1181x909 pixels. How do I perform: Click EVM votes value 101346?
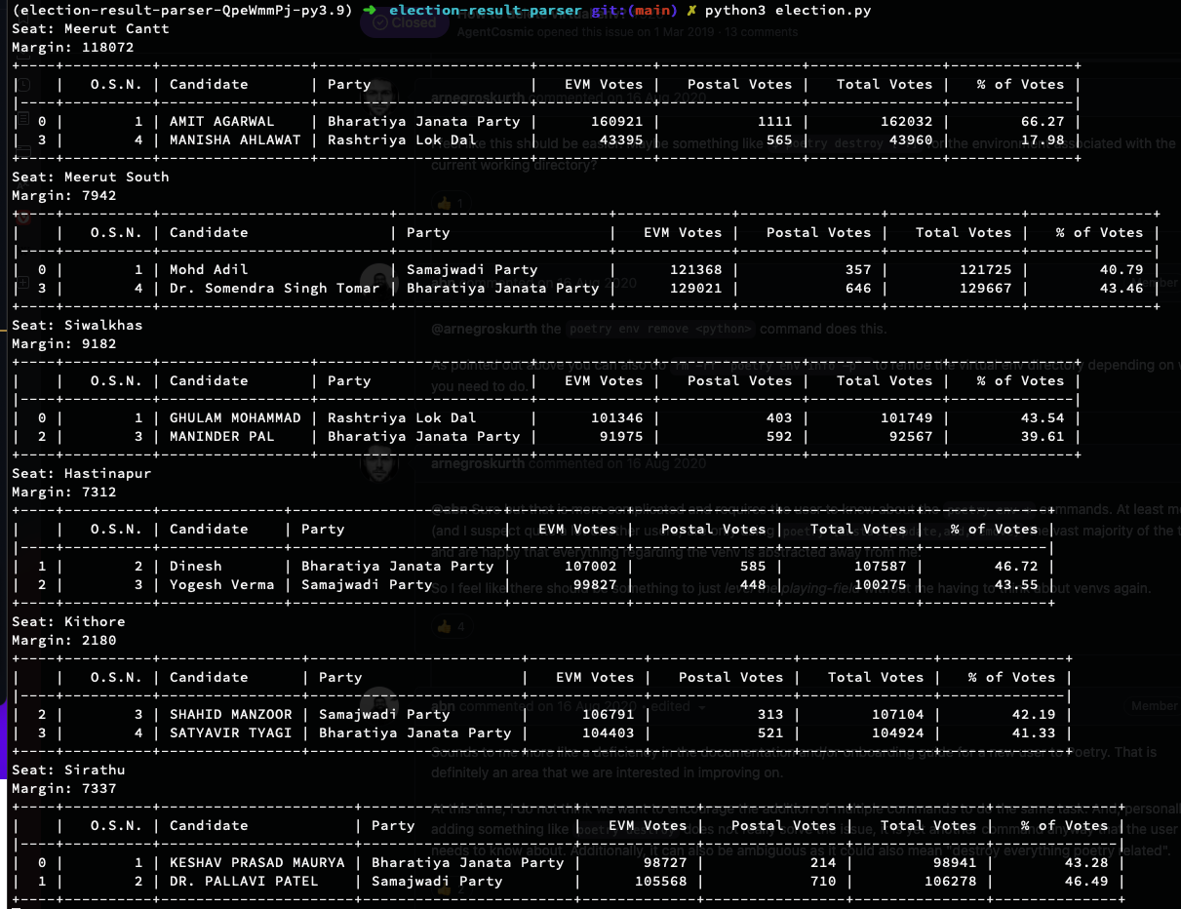coord(617,418)
